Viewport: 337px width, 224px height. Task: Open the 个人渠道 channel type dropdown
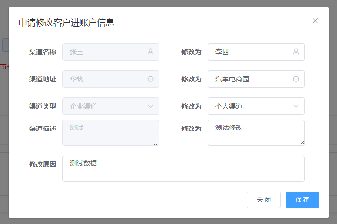(x=256, y=106)
